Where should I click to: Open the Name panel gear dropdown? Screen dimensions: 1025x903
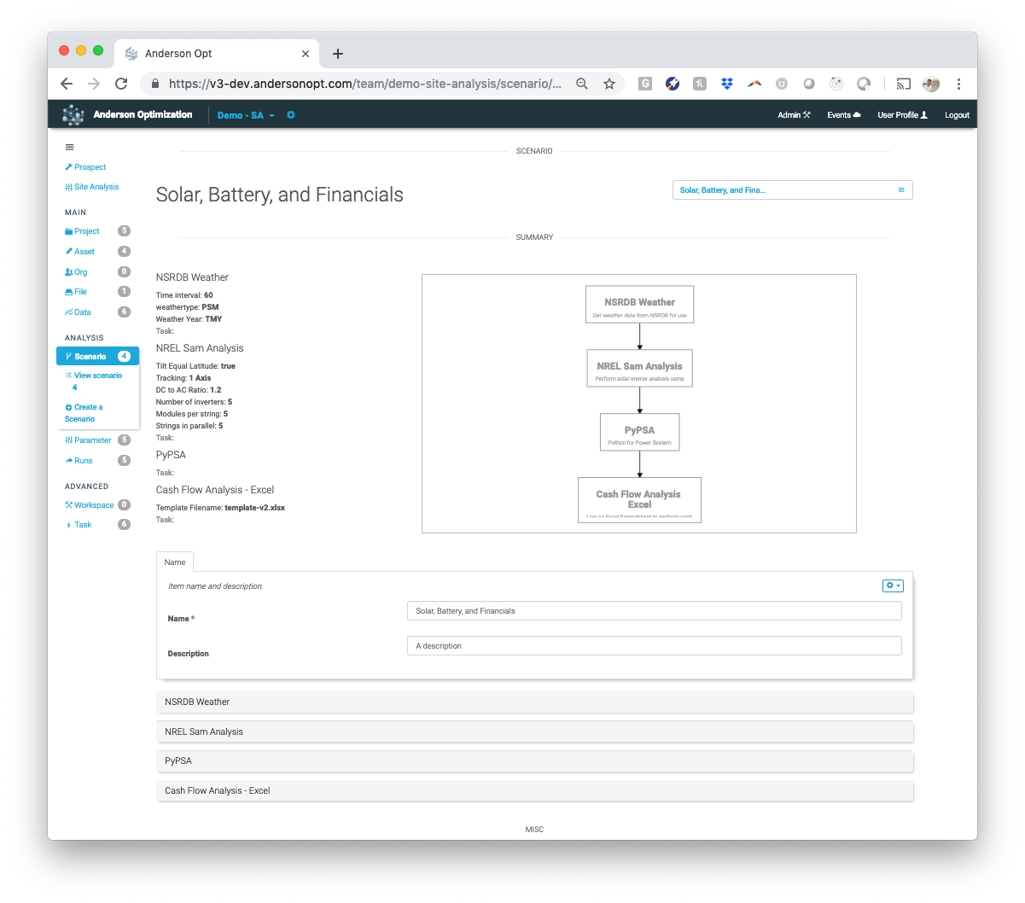coord(893,585)
